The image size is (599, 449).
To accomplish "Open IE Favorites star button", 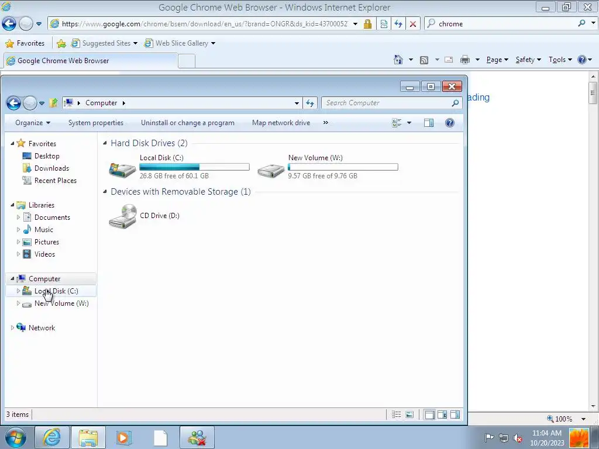I will point(25,43).
